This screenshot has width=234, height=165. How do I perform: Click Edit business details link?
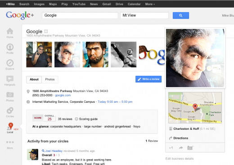pos(180,159)
